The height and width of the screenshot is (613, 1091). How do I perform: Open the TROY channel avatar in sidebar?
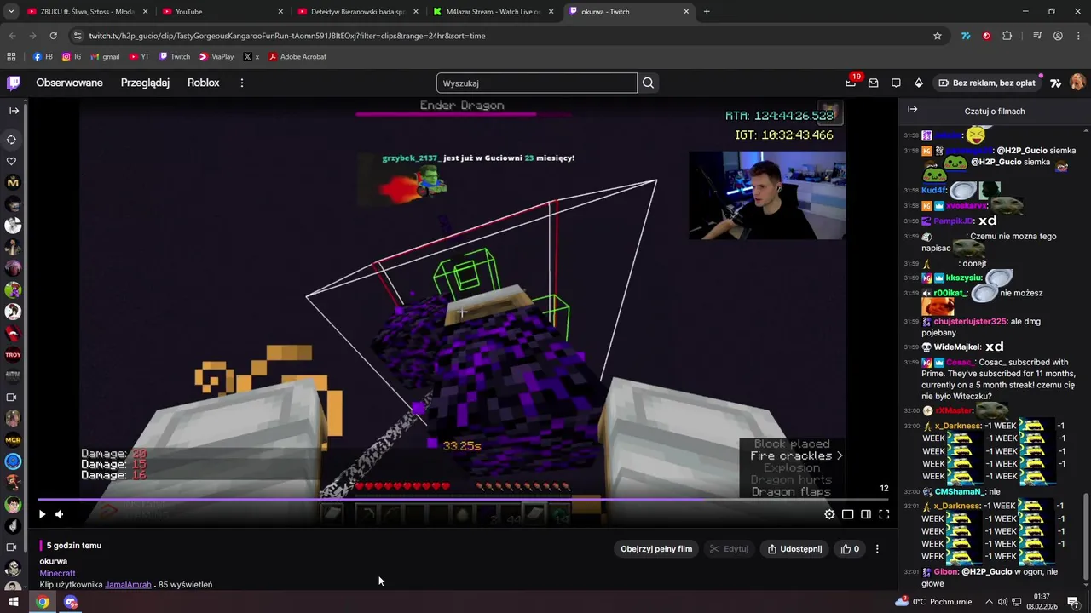13,354
